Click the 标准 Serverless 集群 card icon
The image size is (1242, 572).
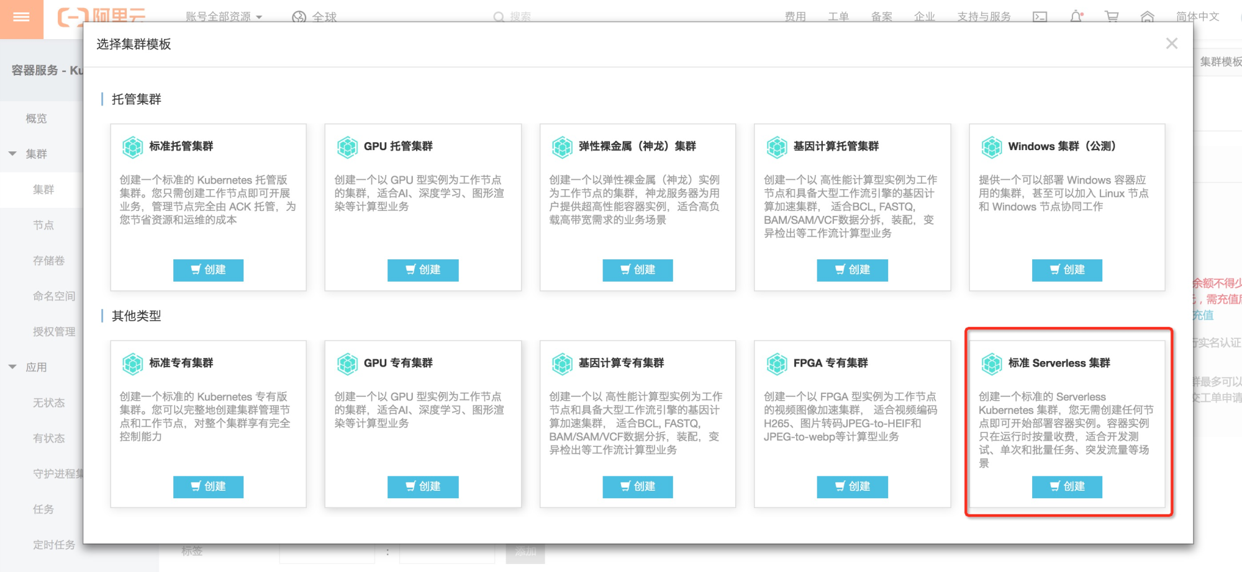point(992,364)
